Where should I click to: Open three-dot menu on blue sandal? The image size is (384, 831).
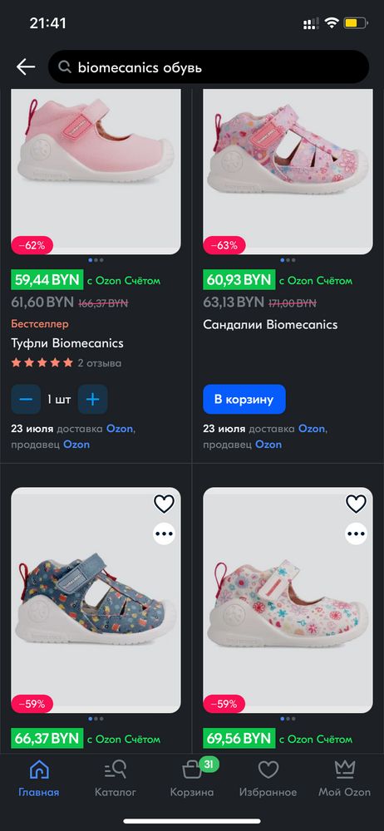click(164, 534)
